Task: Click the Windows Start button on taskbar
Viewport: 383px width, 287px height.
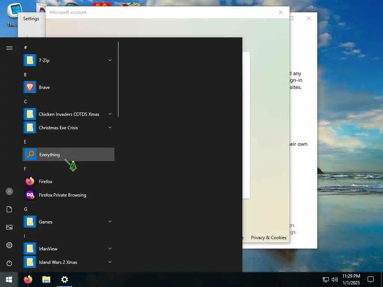Action: 9,280
